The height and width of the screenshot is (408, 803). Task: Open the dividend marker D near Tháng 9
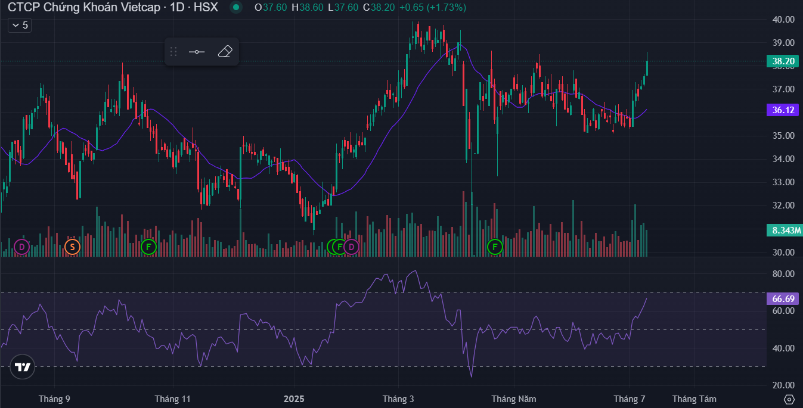point(22,247)
